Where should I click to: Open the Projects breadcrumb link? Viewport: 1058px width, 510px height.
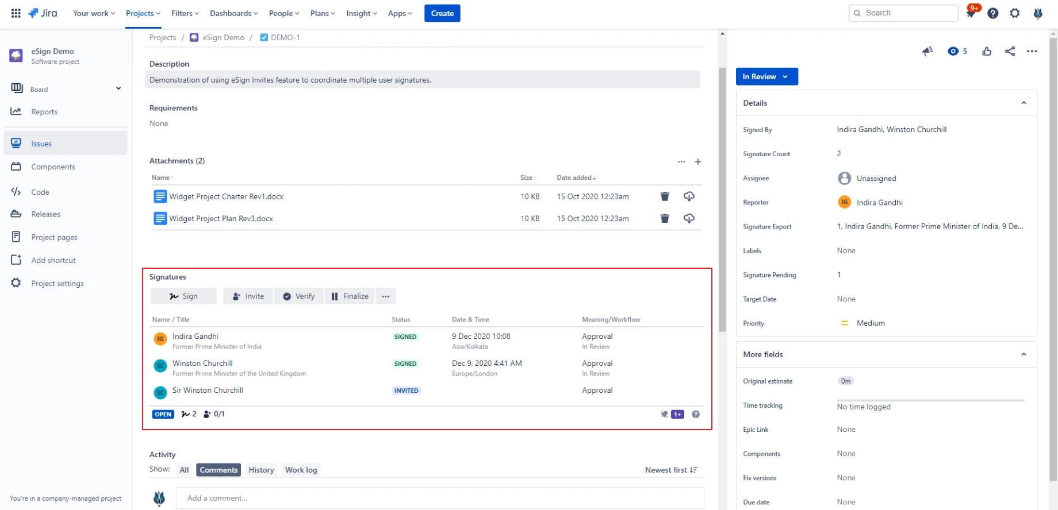pos(163,37)
